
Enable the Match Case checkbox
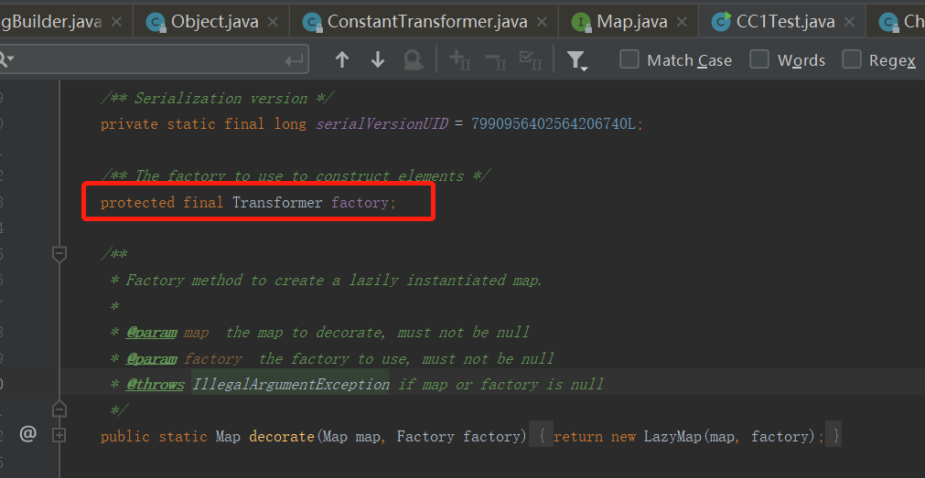click(629, 59)
